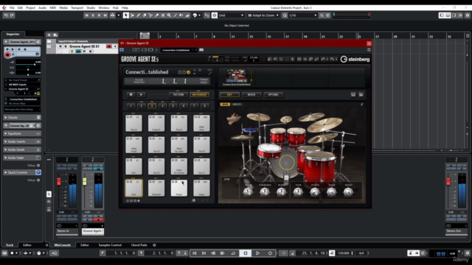The height and width of the screenshot is (265, 472).
Task: Select the Split scissors tool
Action: click(150, 15)
